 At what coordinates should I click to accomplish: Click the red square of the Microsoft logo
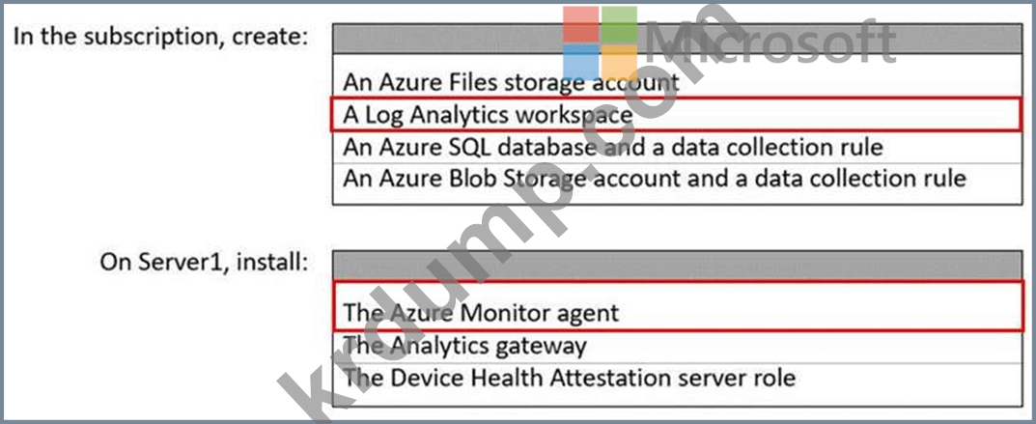tap(581, 24)
